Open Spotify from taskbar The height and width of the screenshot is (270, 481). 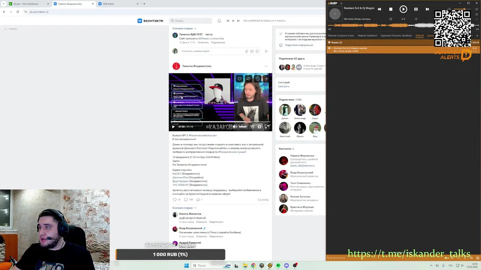pos(278,265)
